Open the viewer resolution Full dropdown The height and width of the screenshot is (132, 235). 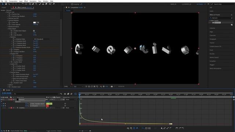coord(78,87)
